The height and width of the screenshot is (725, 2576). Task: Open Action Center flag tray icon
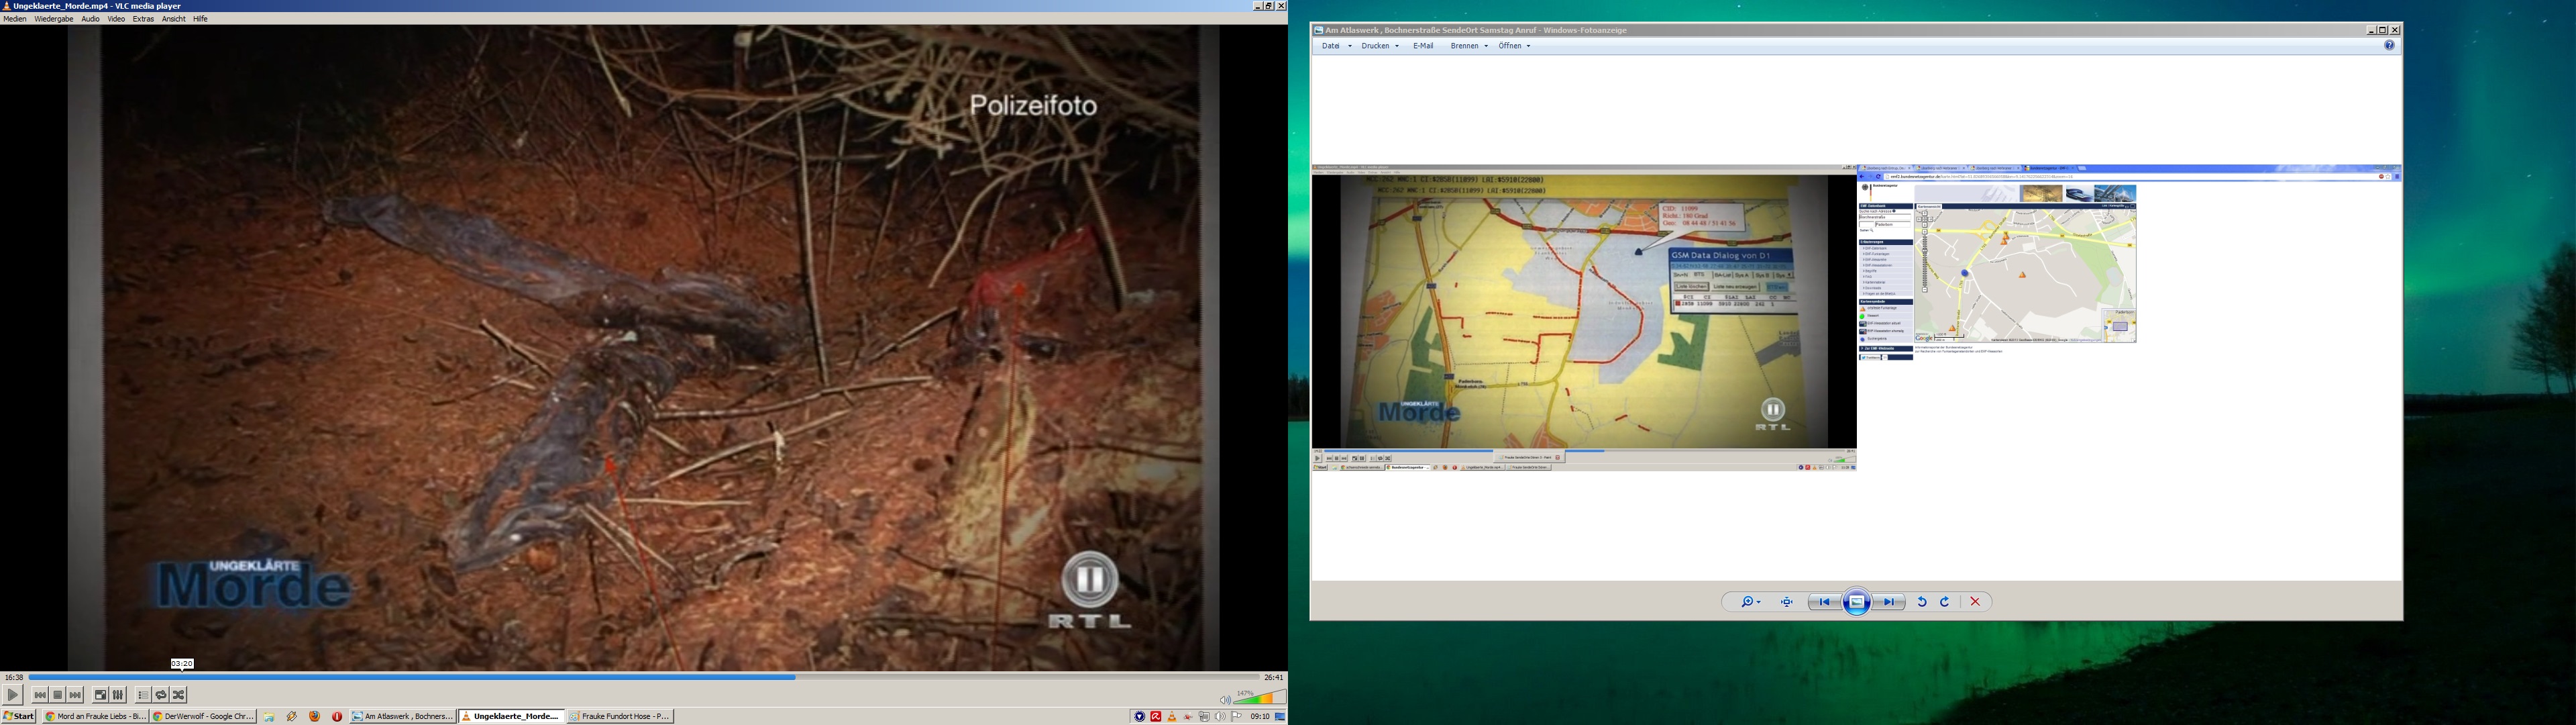click(x=1236, y=716)
